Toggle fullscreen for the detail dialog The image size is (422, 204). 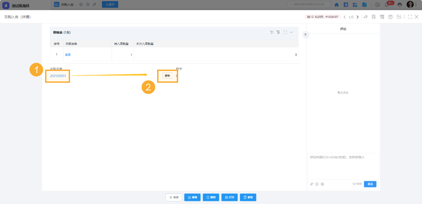click(409, 17)
